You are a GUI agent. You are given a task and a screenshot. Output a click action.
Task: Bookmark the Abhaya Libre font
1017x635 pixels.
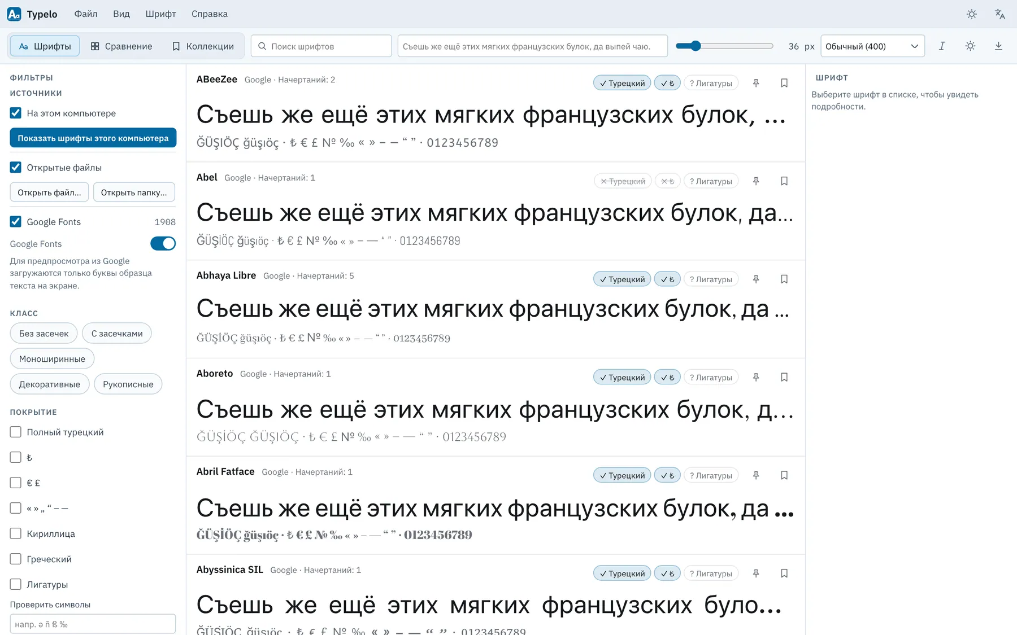(784, 279)
